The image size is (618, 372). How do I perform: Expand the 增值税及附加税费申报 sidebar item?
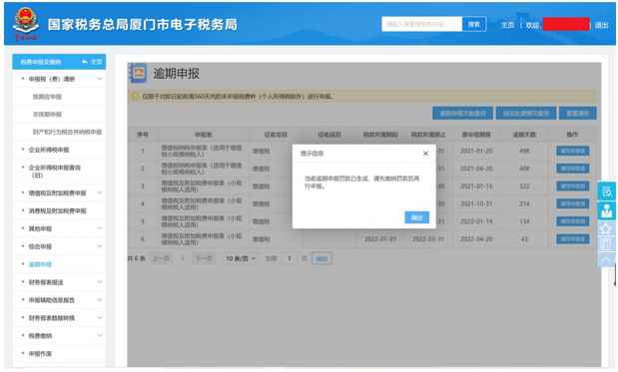(59, 192)
